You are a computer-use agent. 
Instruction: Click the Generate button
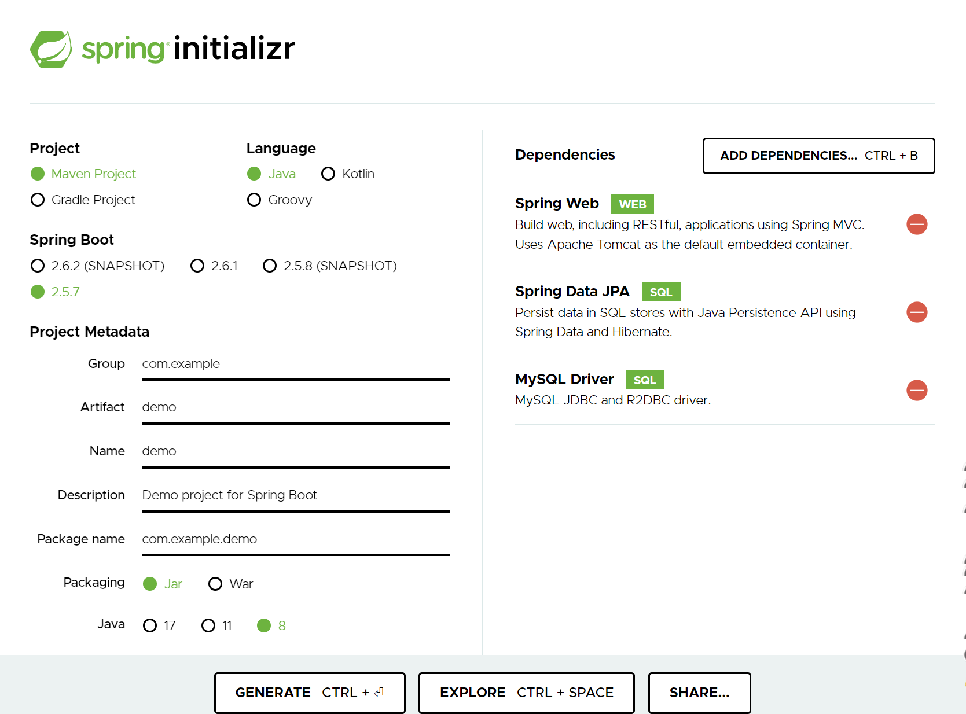click(x=310, y=693)
